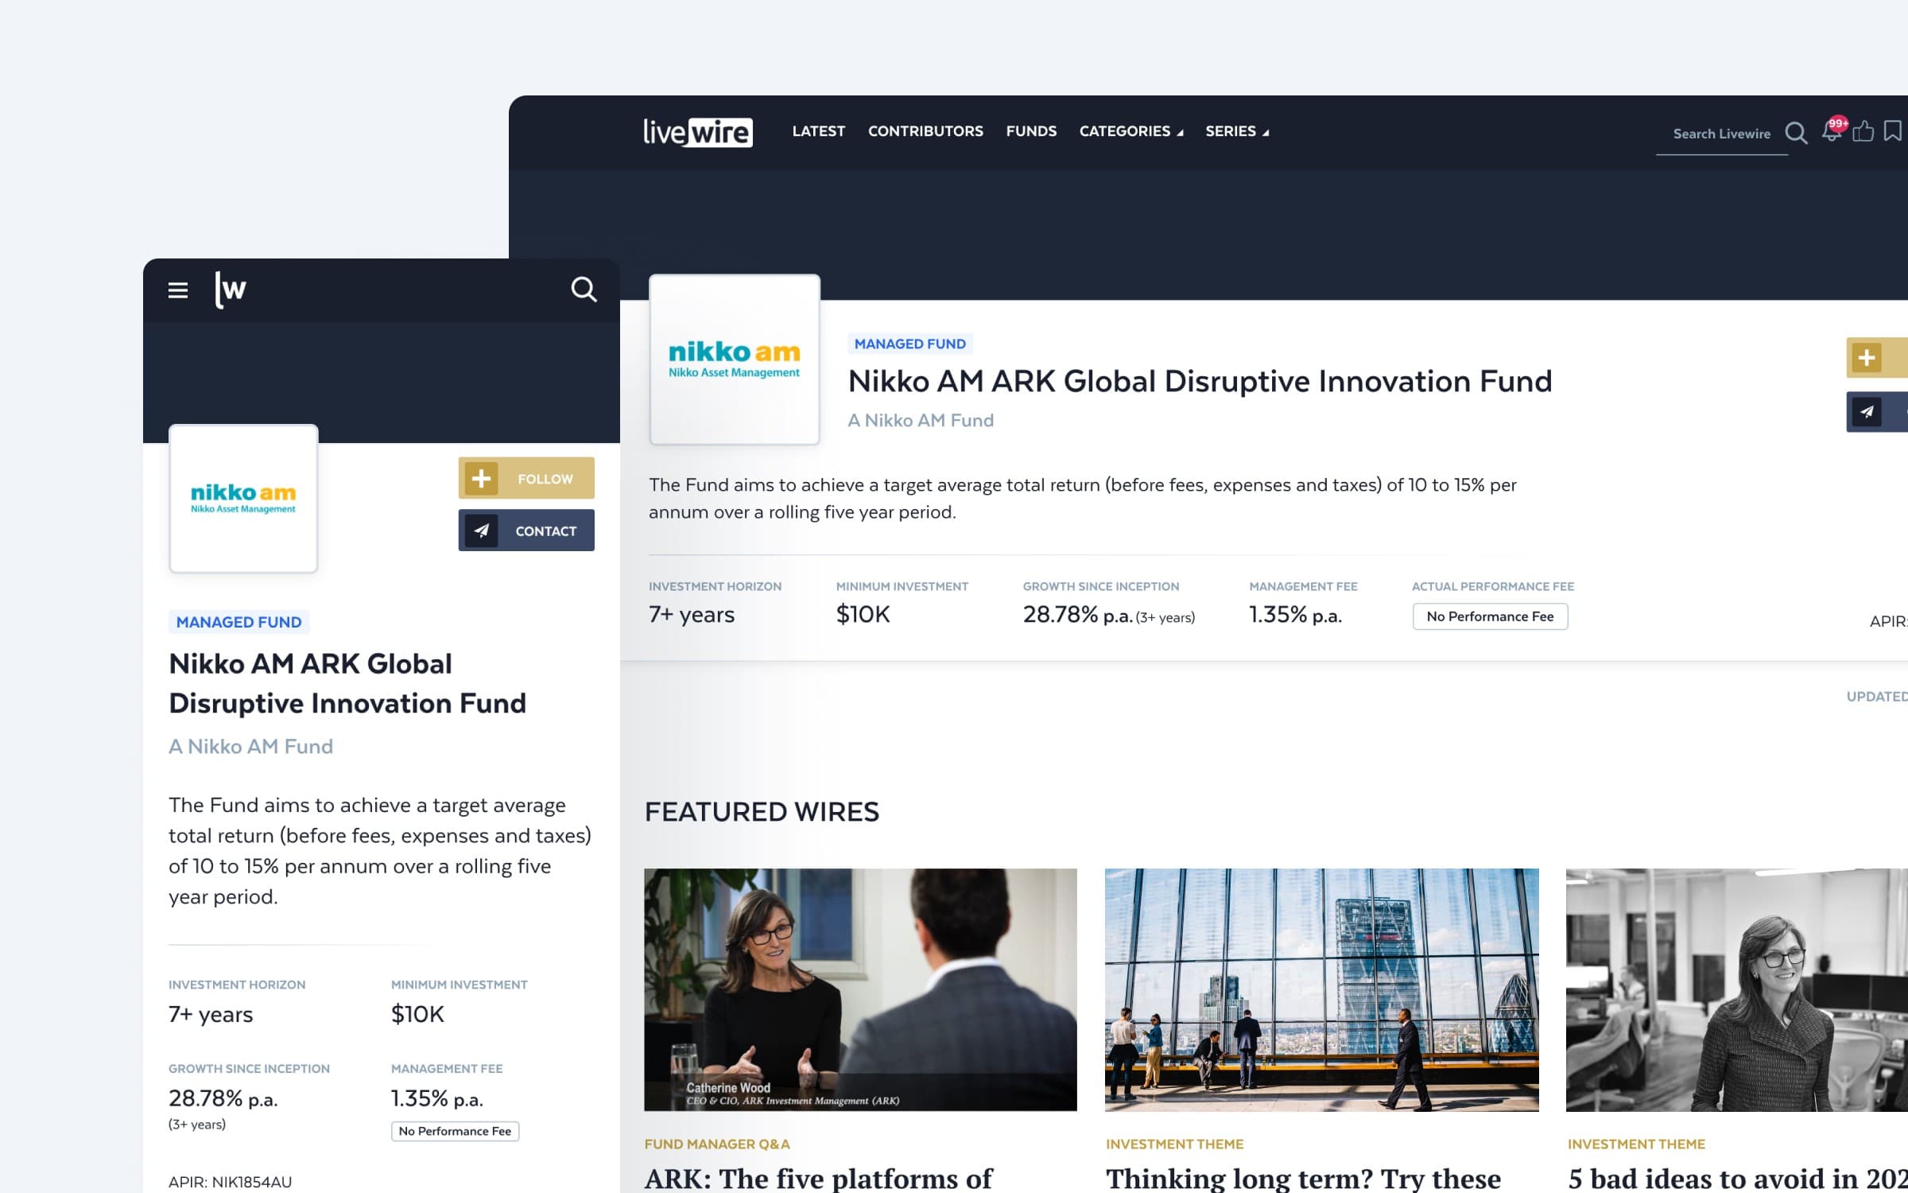Image resolution: width=1908 pixels, height=1193 pixels.
Task: Tap the CONTACT button in mobile view
Action: point(526,530)
